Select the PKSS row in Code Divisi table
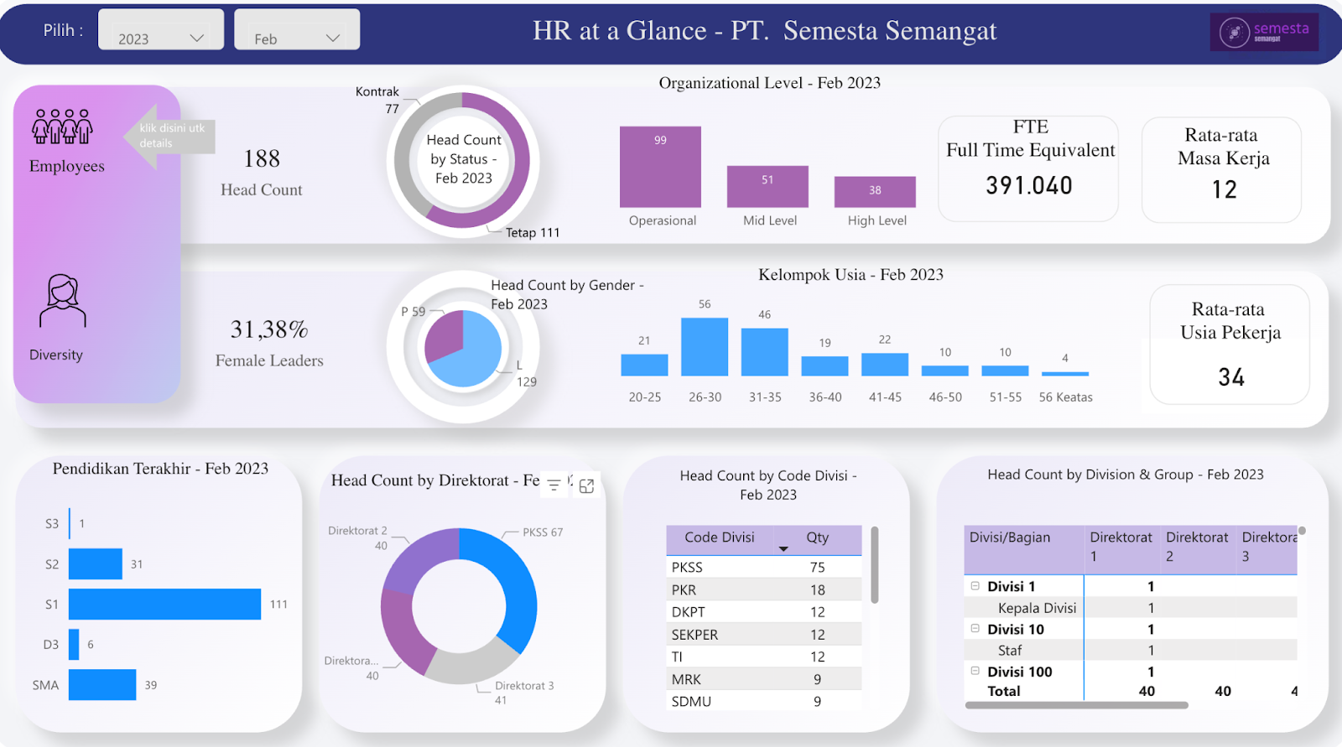The width and height of the screenshot is (1342, 747). 764,568
